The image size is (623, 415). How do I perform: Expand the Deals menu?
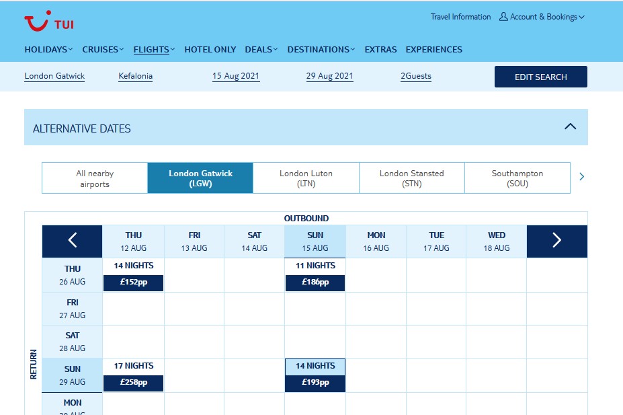261,50
